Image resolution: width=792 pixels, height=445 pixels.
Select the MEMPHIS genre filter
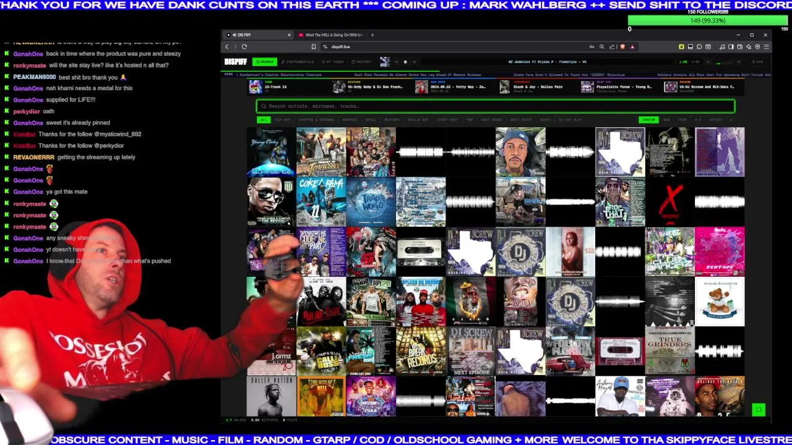click(350, 120)
